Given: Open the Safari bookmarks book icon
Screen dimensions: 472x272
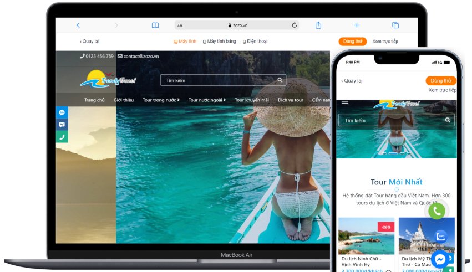Looking at the screenshot, I should 155,25.
